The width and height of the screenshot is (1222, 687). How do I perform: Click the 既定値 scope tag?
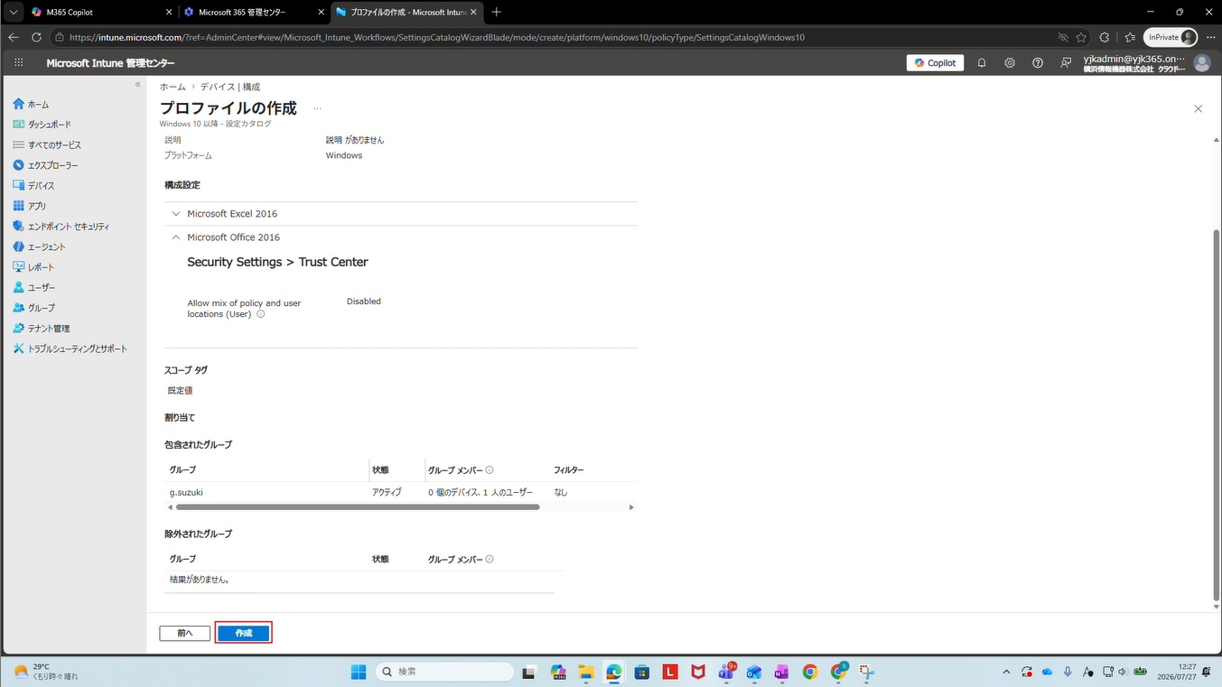[x=180, y=391]
